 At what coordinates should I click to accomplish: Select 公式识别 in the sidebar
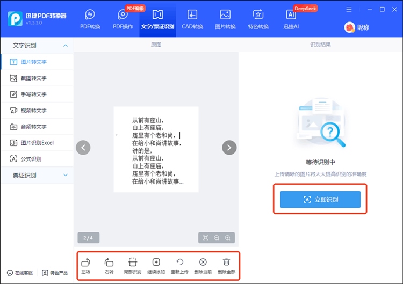coord(38,159)
